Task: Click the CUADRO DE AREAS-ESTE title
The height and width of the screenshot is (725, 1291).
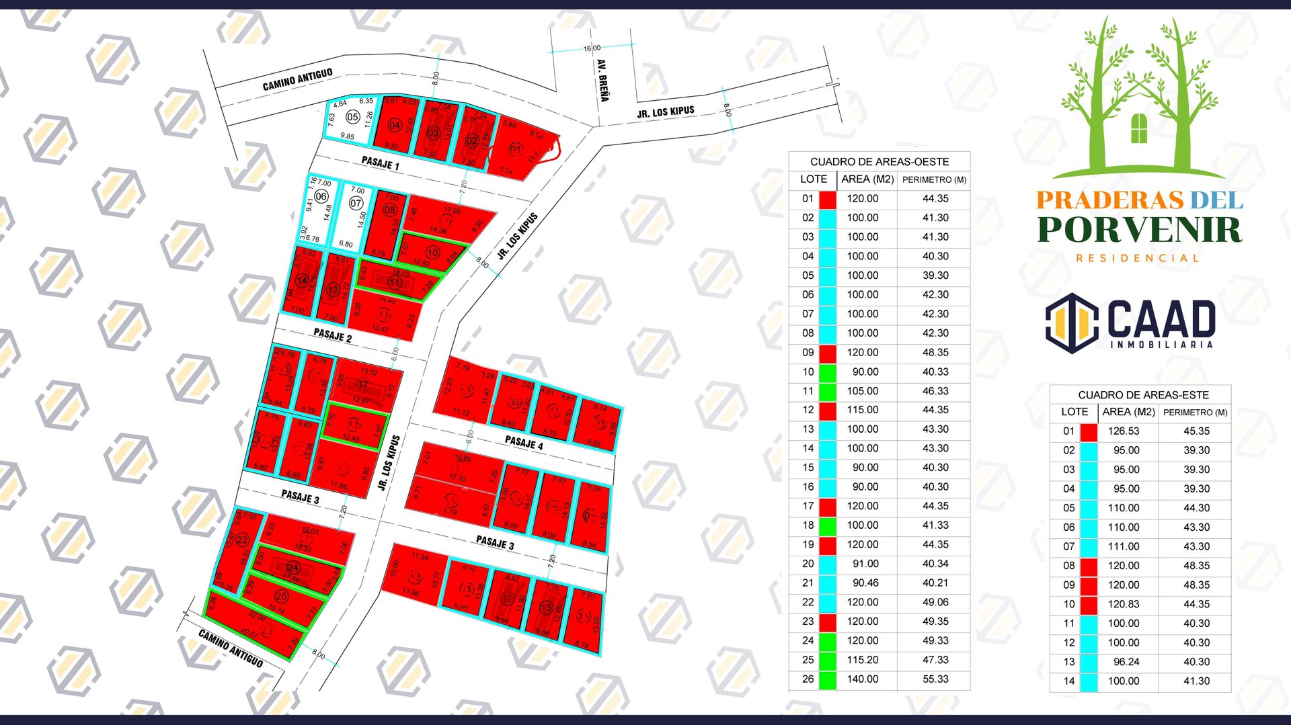Action: (1143, 395)
